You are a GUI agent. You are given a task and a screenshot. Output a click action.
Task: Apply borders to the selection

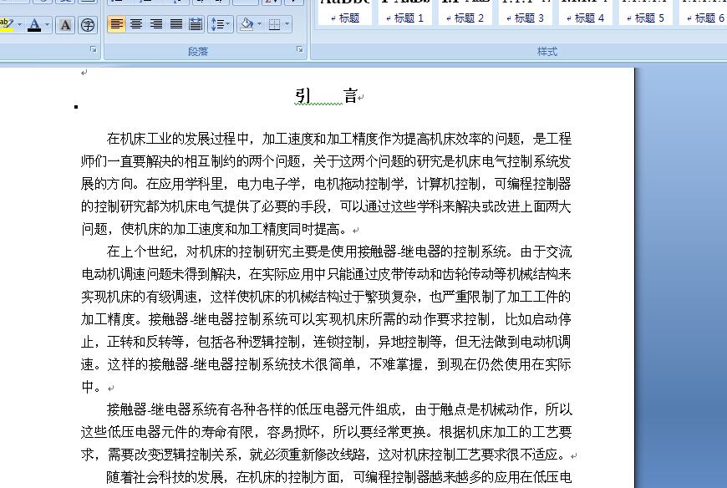tap(274, 24)
